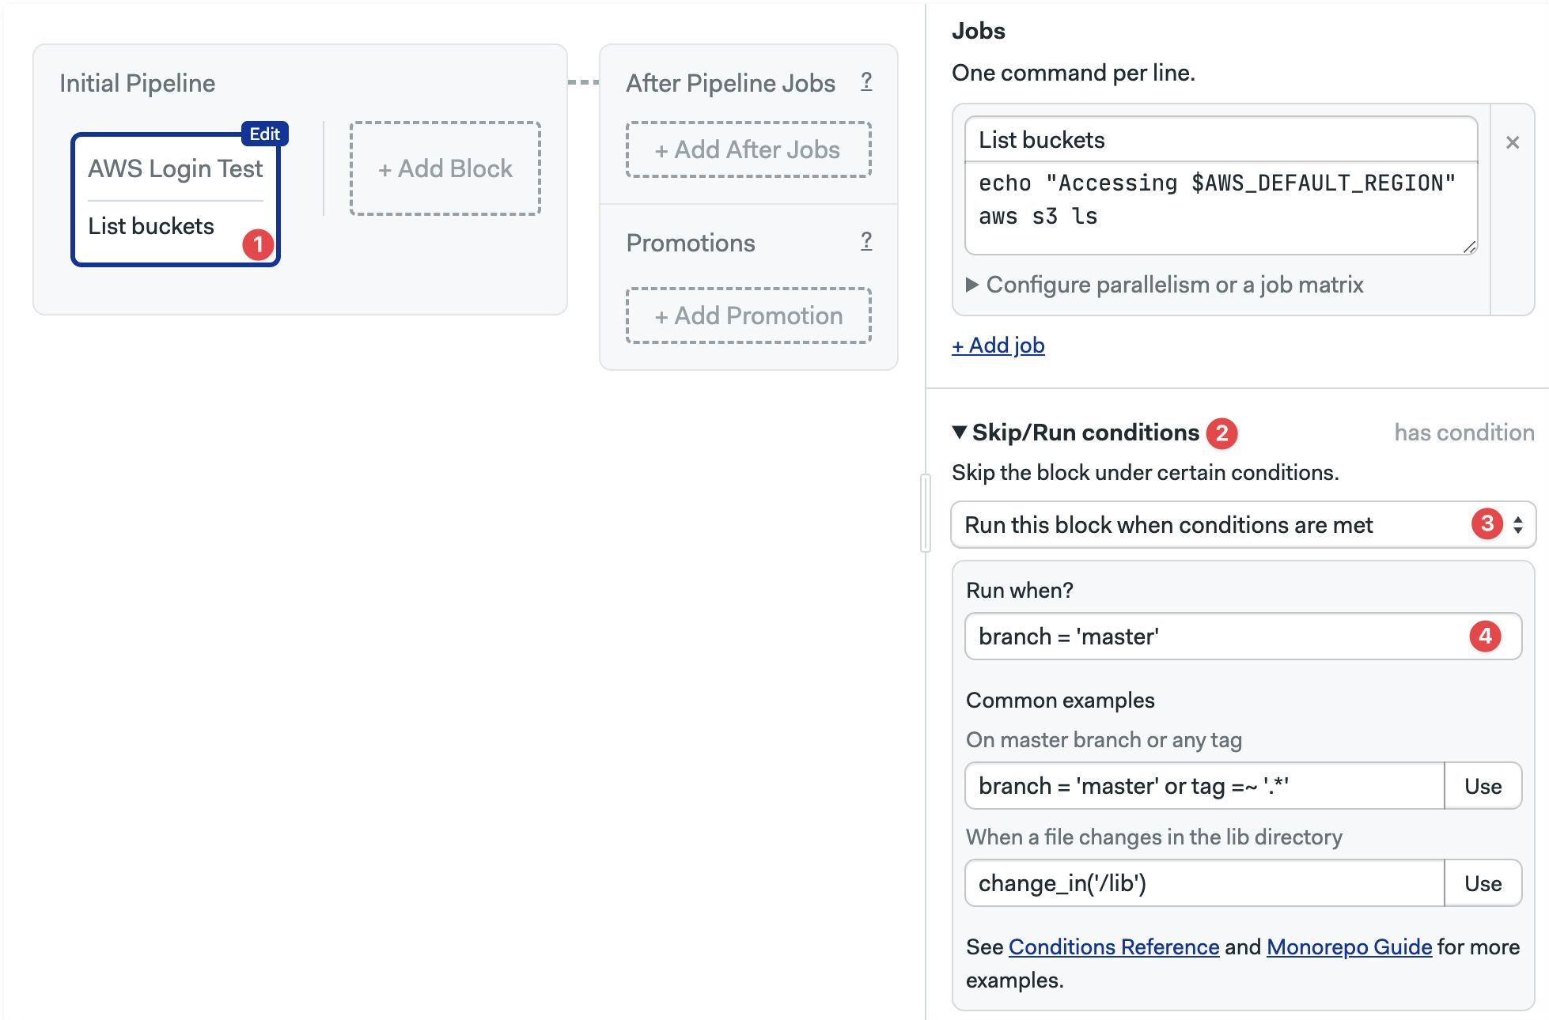This screenshot has width=1549, height=1020.
Task: Click the + Add job link
Action: coord(998,346)
